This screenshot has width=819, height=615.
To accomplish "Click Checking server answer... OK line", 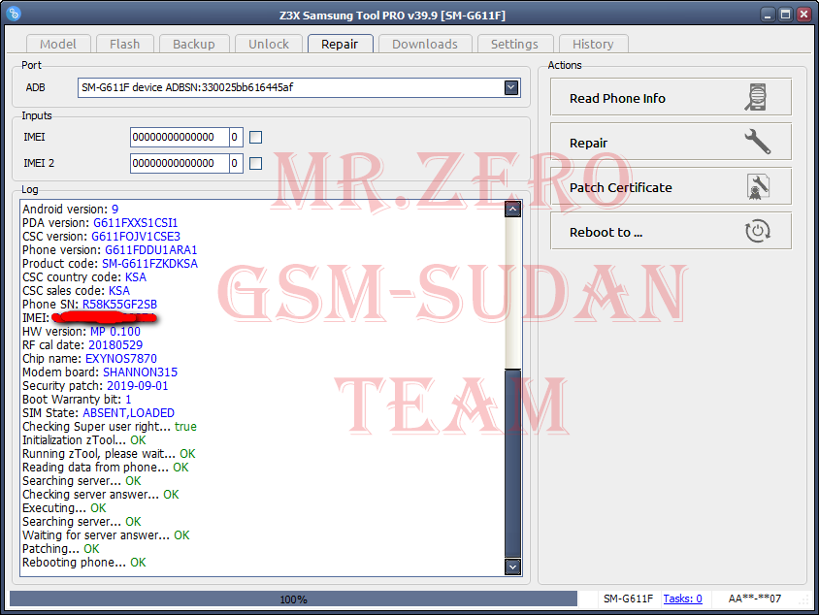I will (x=101, y=495).
